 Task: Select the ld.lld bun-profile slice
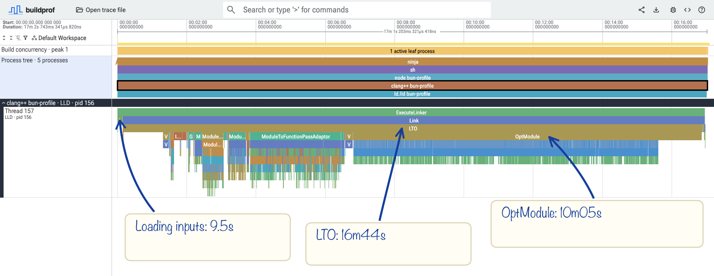[412, 94]
